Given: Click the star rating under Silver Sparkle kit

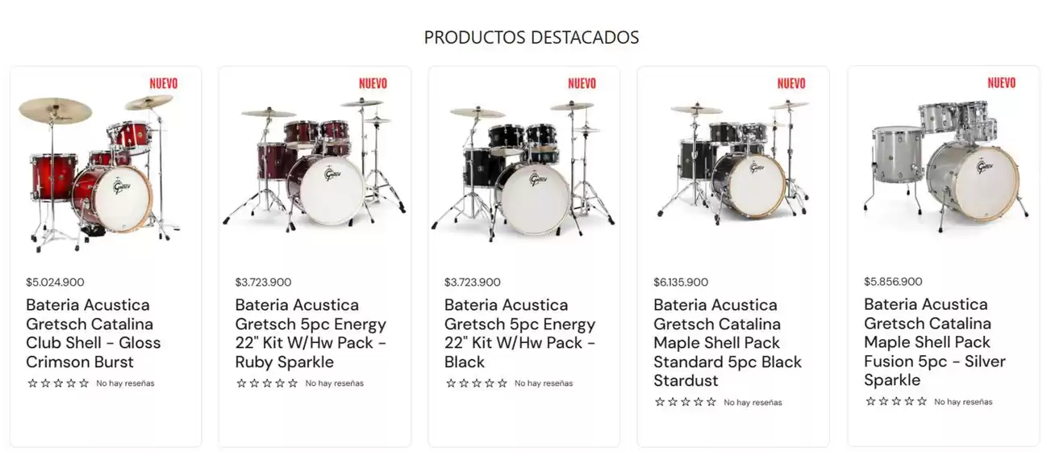Looking at the screenshot, I should [x=896, y=401].
